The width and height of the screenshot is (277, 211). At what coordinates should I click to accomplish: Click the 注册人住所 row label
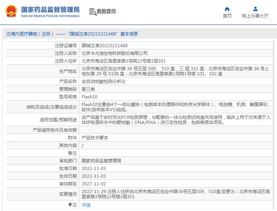coord(66,61)
